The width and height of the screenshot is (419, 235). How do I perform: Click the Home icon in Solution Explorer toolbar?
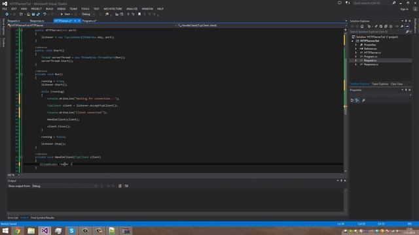(362, 26)
